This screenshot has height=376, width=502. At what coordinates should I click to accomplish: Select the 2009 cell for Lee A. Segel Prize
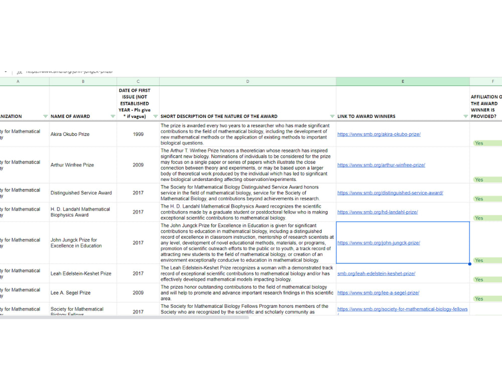pos(138,293)
